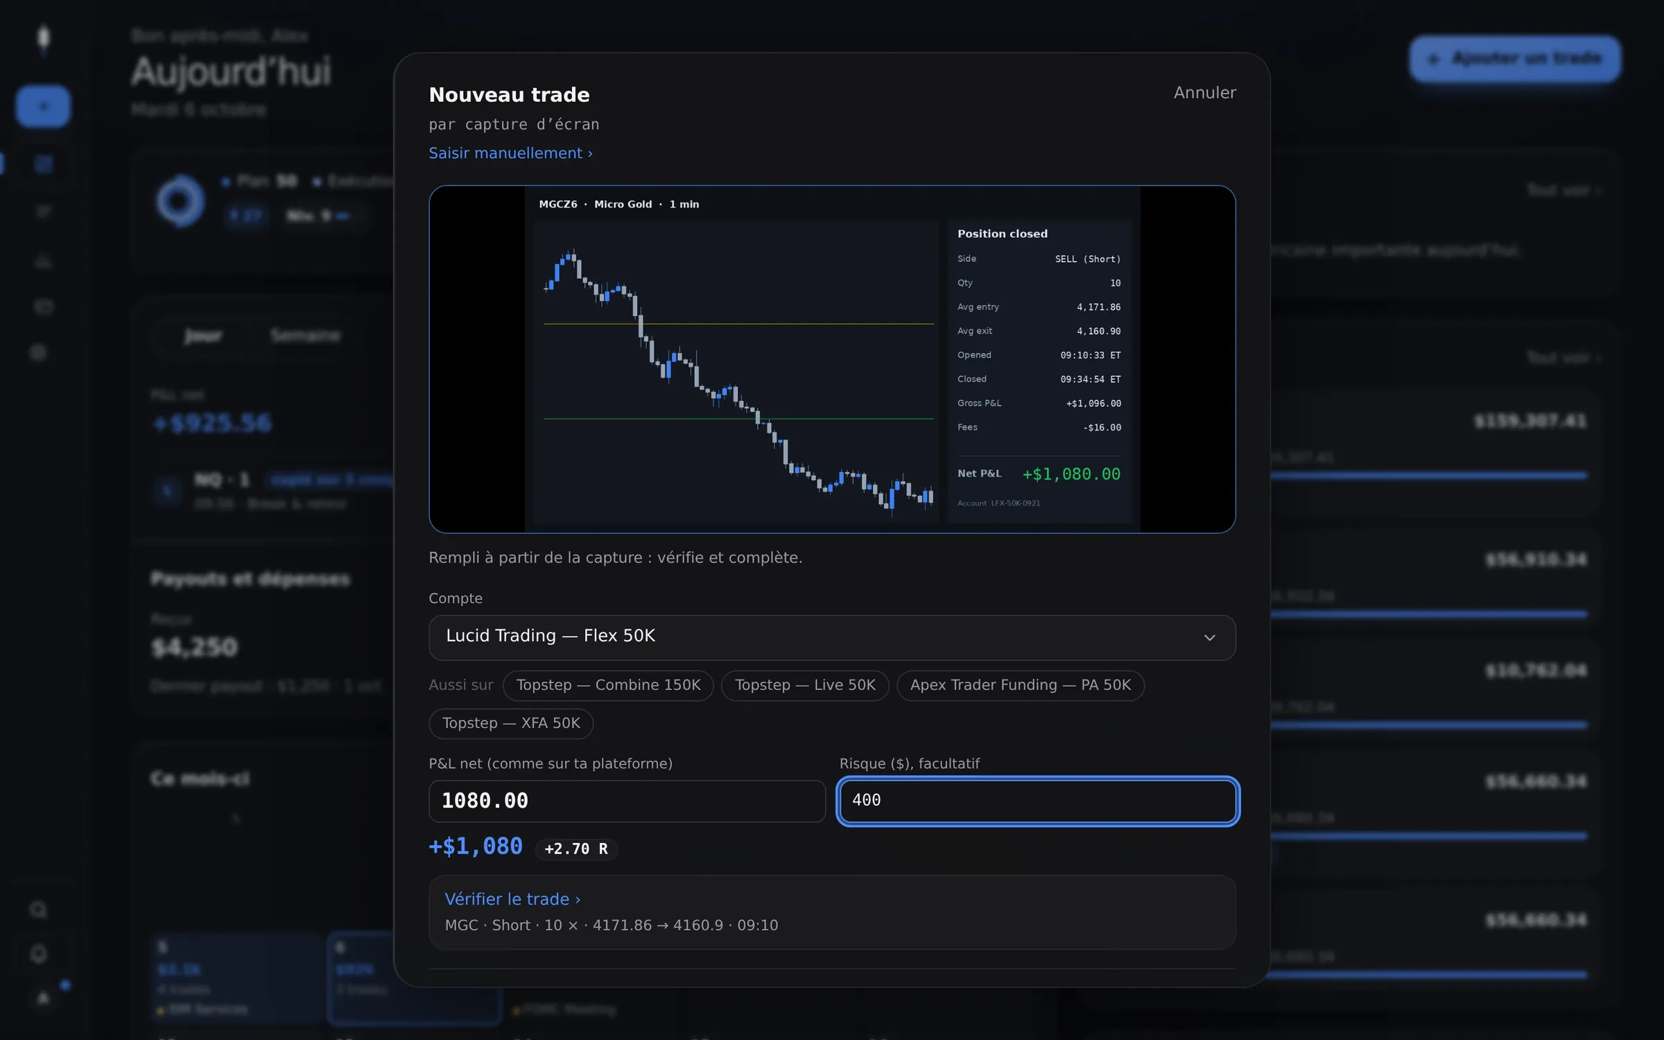Click the +$1,080 blue amount below the P&L field
Screen dimensions: 1664x1040
pos(476,847)
